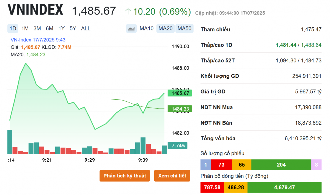
Task: Click the 52-week range 1,094.30 / 1,484.73
Action: click(x=299, y=61)
